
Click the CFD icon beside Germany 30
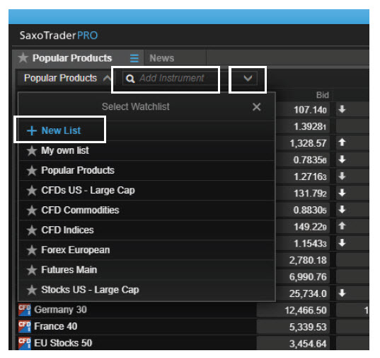[25, 310]
